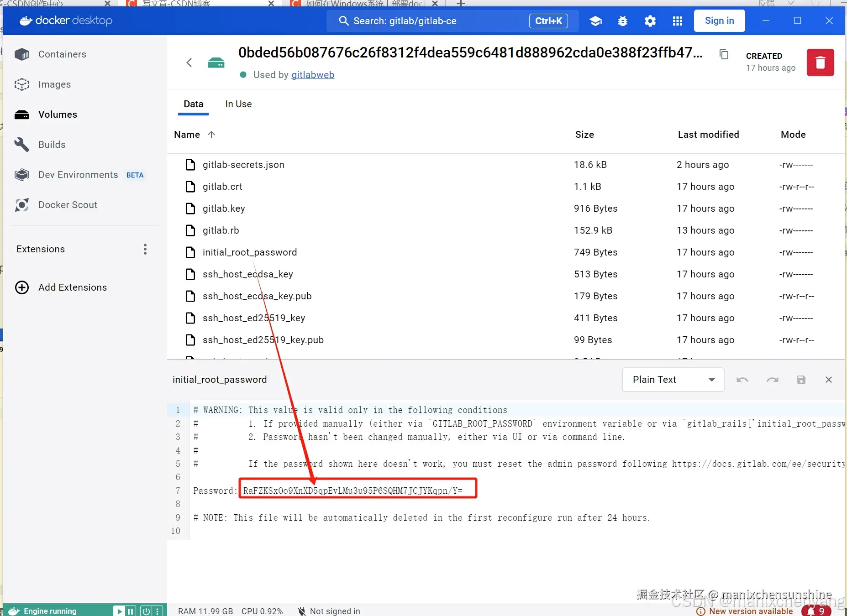Pause the Docker engine
The image size is (847, 616).
[x=131, y=611]
